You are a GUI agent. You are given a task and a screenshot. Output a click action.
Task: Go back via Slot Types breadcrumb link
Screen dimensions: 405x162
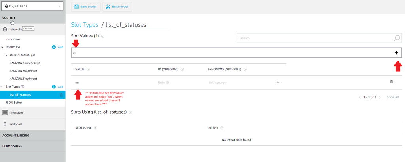[x=84, y=24]
